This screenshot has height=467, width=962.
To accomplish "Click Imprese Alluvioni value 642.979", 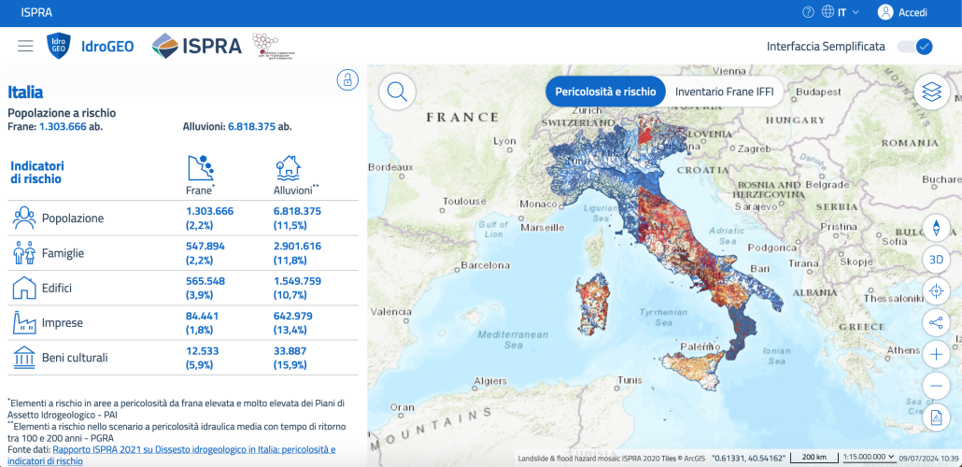I will click(x=292, y=316).
